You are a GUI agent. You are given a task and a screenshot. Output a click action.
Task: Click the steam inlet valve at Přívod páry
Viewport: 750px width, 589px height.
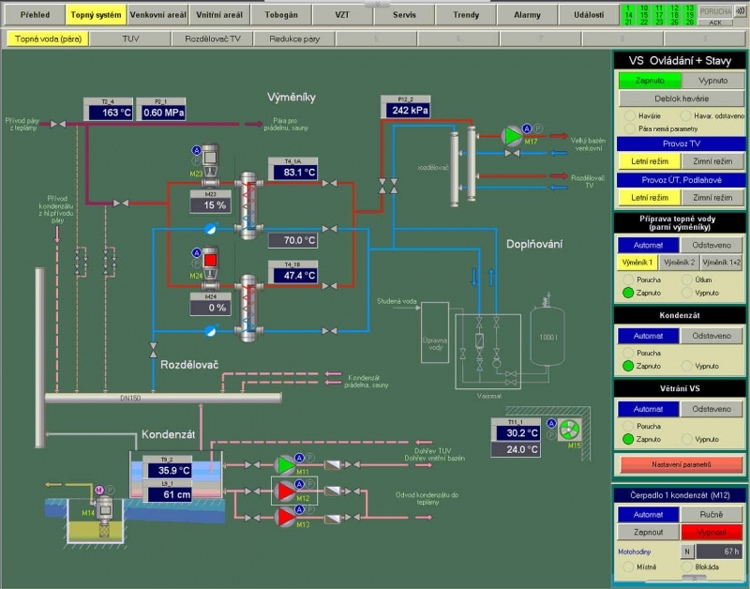tap(58, 124)
